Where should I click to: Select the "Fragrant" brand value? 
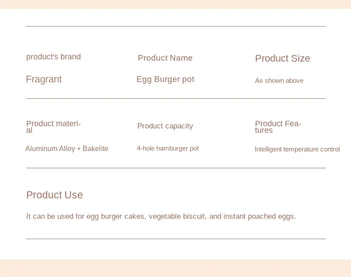(x=44, y=79)
